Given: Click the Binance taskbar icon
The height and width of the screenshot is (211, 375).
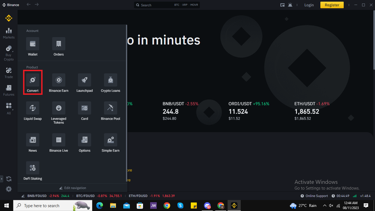Looking at the screenshot, I should [234, 206].
